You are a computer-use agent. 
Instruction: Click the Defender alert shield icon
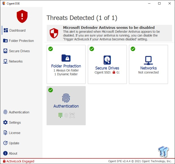coord(54,33)
